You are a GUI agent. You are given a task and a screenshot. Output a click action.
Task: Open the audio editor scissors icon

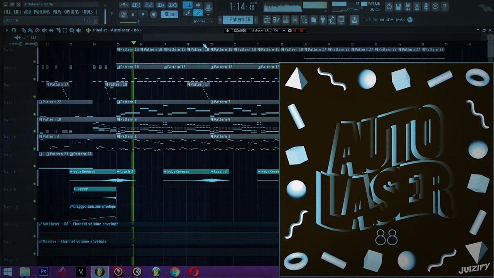click(x=417, y=7)
